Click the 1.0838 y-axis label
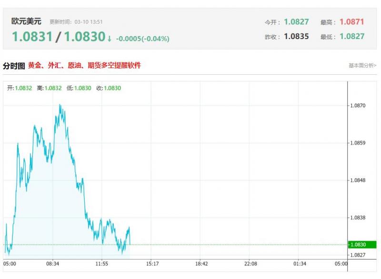This screenshot has height=279, width=381. [358, 218]
